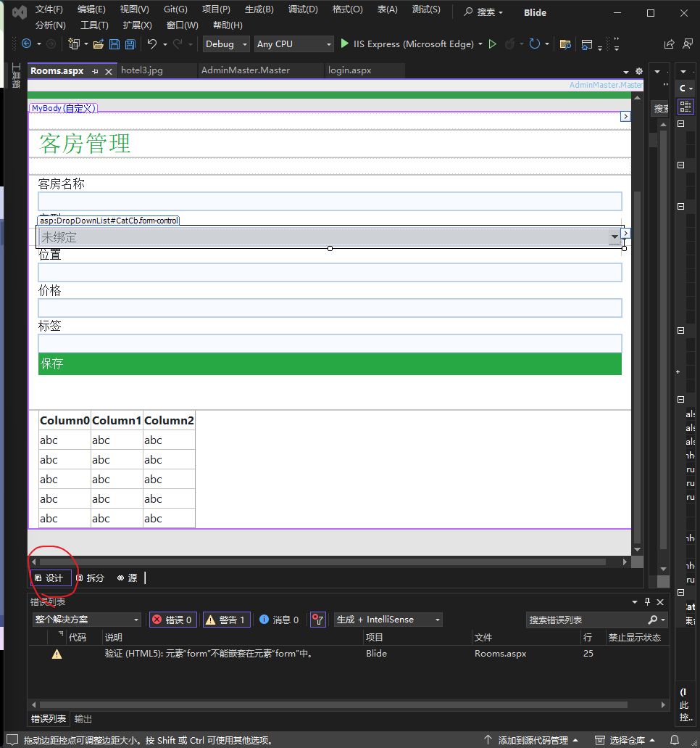The image size is (700, 748).
Task: Open the Debug (调试) menu
Action: 303,9
